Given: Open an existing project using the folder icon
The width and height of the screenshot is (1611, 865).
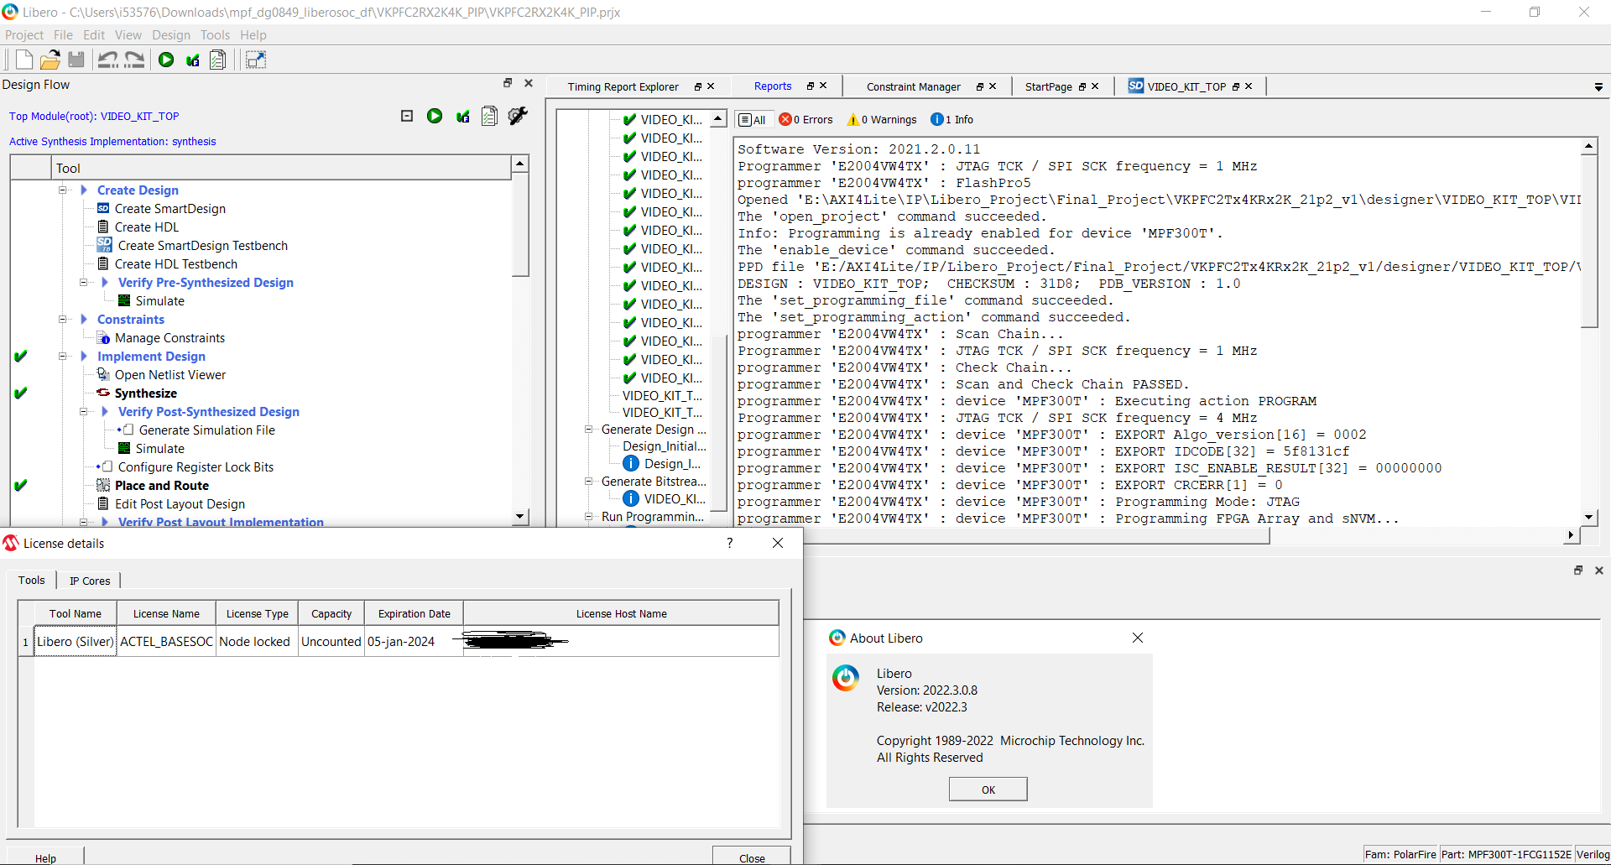Looking at the screenshot, I should coord(50,59).
